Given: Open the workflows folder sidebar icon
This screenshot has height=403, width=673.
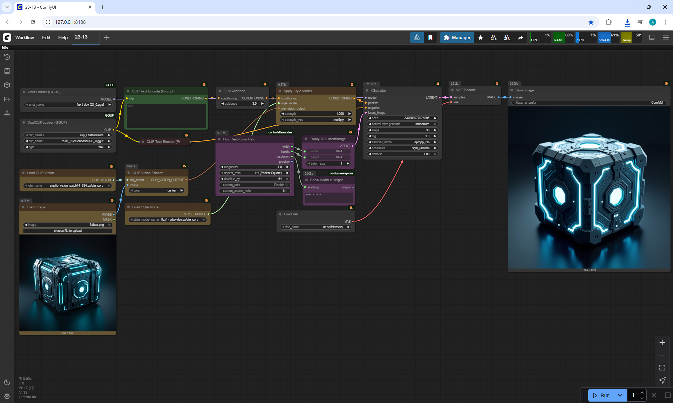Looking at the screenshot, I should (7, 99).
